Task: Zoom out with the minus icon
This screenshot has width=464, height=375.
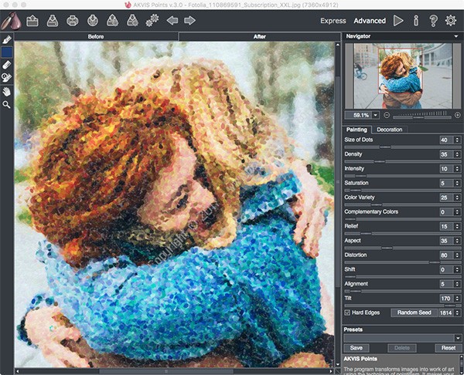Action: pyautogui.click(x=387, y=115)
